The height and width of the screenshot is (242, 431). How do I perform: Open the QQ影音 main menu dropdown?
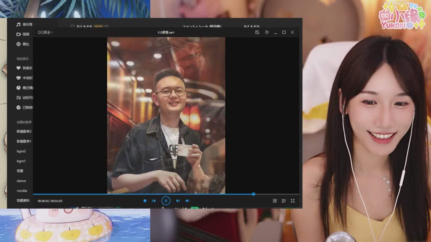coord(45,32)
